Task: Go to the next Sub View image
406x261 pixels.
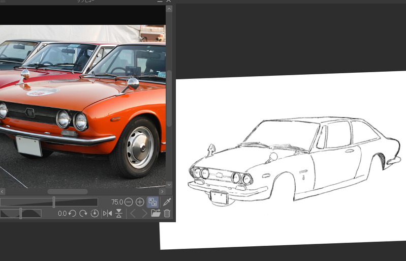Action: (x=144, y=214)
